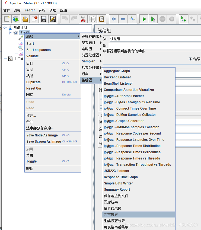Click the New test plan toolbar icon
201x230 pixels.
(7, 19)
